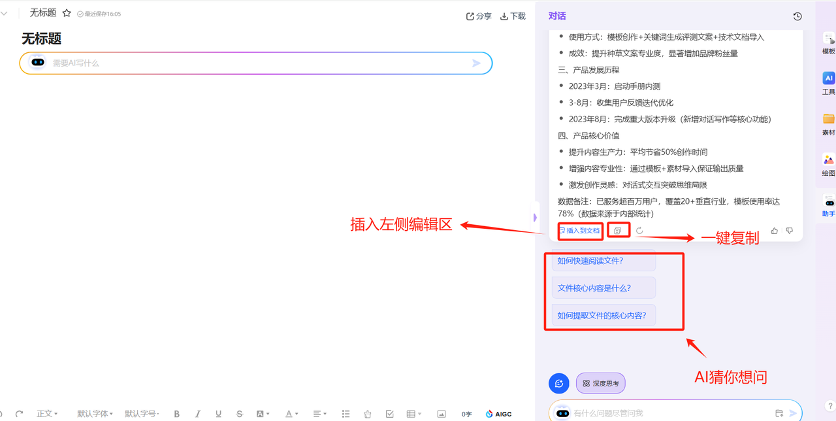Insert an image from toolbar
Viewport: 836px width, 421px height.
coord(442,414)
